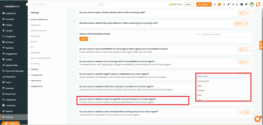Click the orange plus quick-add icon
Image resolution: width=263 pixels, height=125 pixels.
219,4
